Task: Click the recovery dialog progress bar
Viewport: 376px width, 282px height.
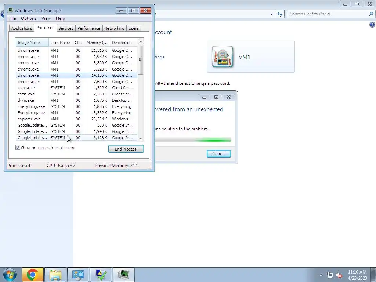Action: (193, 140)
